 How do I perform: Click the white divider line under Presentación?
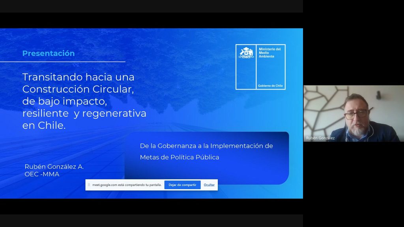pos(62,61)
